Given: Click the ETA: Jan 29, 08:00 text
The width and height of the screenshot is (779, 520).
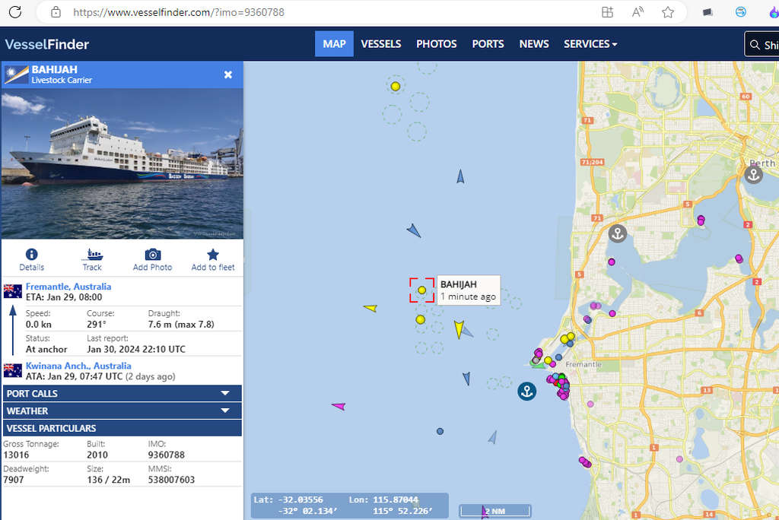Looking at the screenshot, I should 64,297.
